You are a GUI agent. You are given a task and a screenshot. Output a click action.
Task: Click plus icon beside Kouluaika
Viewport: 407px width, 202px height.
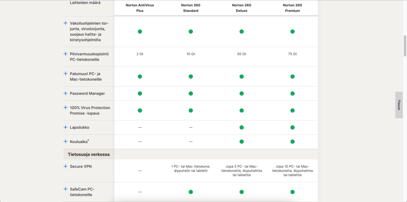(66, 142)
